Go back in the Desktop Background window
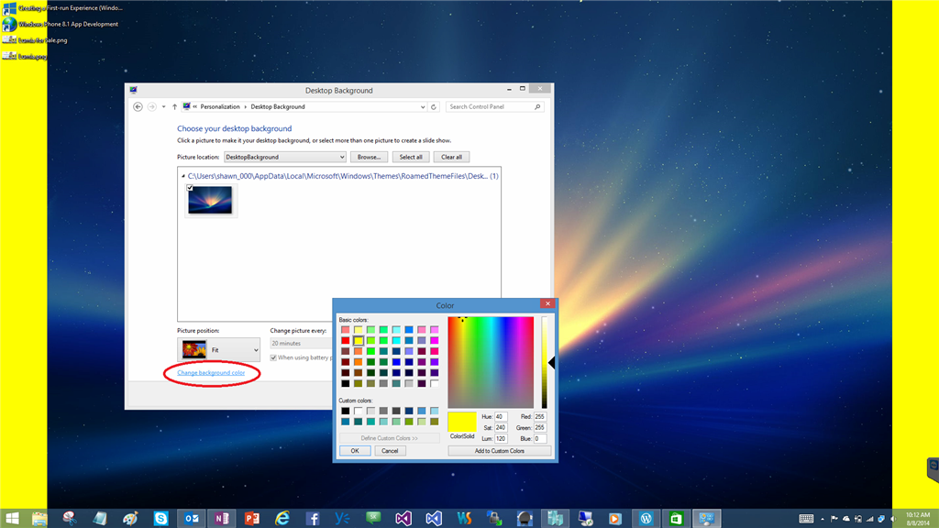Screen dimensions: 939x528 138,106
